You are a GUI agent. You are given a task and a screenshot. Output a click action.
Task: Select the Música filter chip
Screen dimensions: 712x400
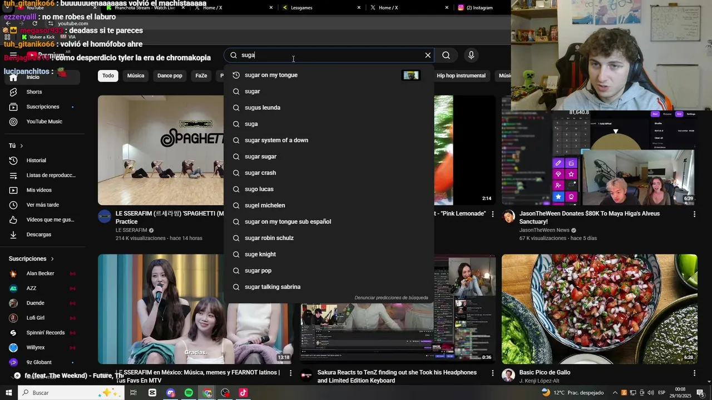click(x=136, y=76)
